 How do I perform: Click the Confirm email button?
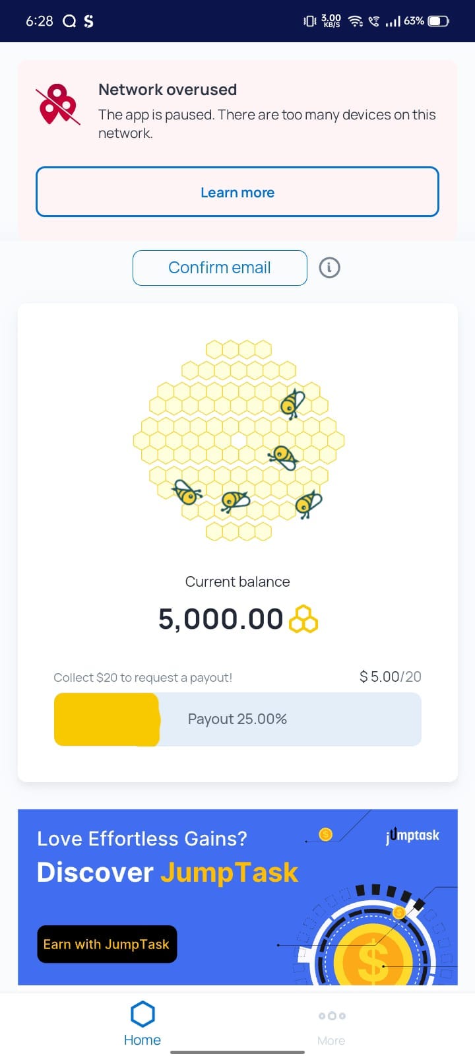(x=220, y=267)
